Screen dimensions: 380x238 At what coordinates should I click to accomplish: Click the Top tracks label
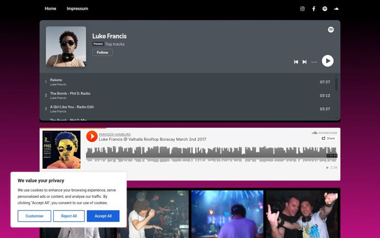coord(115,44)
